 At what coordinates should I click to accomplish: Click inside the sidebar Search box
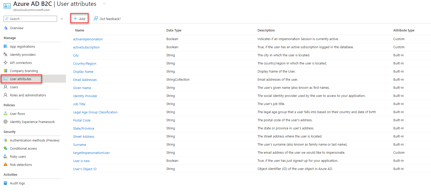click(x=30, y=19)
